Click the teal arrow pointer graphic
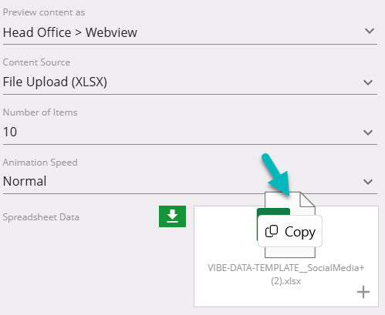 [276, 175]
